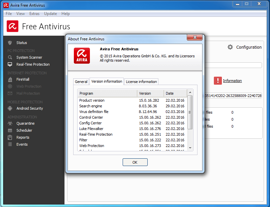
Task: Go to the Status page
Action: tap(21, 42)
